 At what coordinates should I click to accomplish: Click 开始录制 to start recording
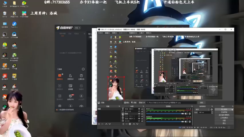click(x=224, y=112)
